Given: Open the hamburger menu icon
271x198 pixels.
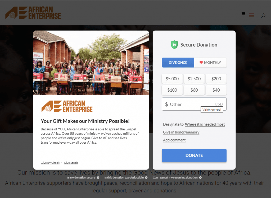Looking at the screenshot, I should click(251, 15).
